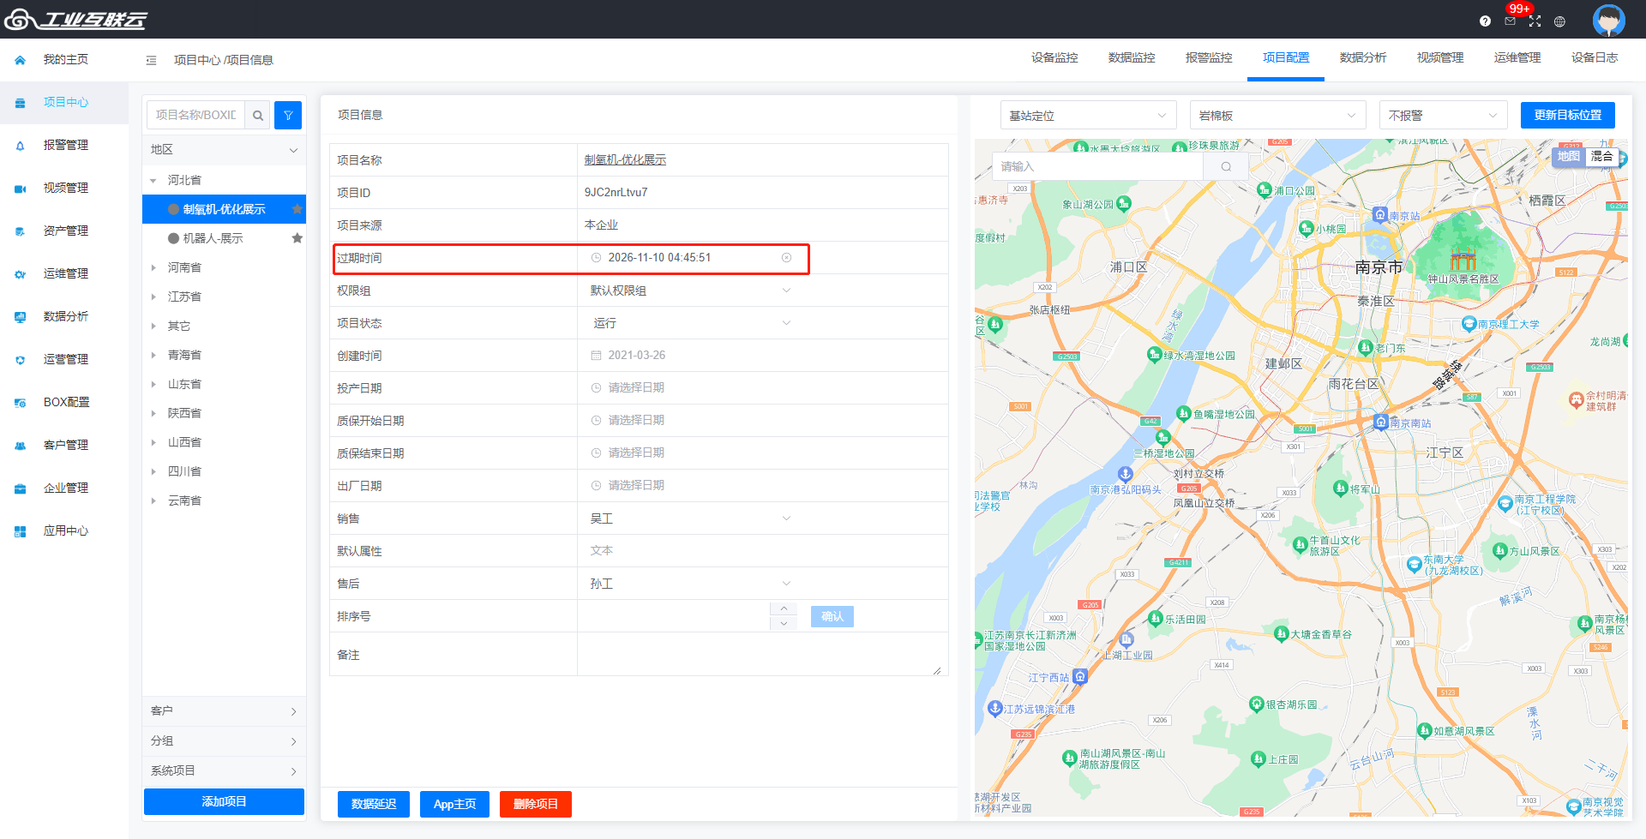Click the blue filter funnel button
Image resolution: width=1646 pixels, height=839 pixels.
click(x=288, y=115)
